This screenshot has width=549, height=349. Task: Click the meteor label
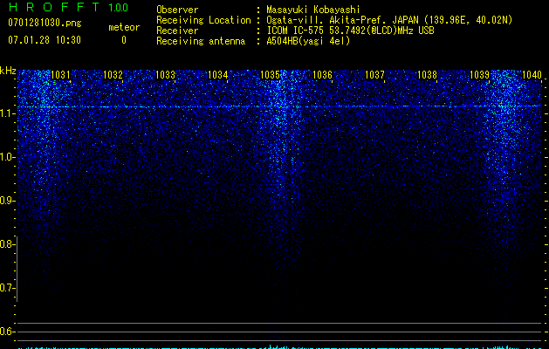pos(124,27)
